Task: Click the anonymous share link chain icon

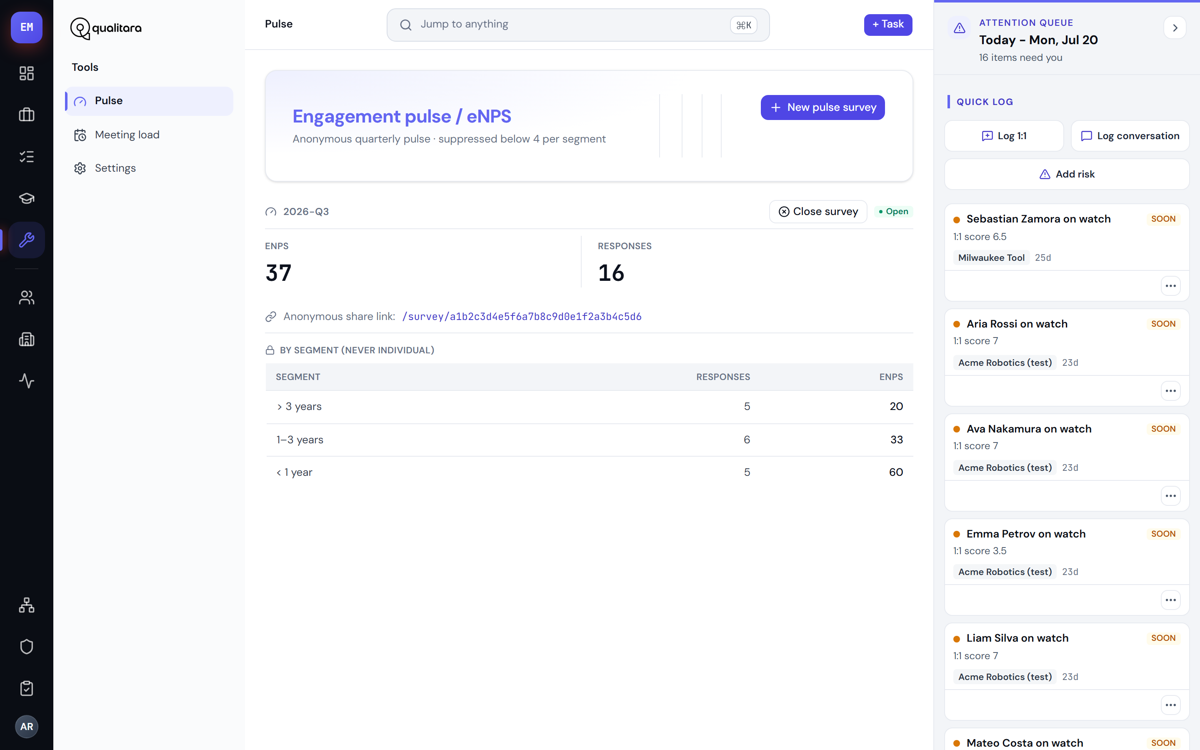Action: click(x=271, y=317)
